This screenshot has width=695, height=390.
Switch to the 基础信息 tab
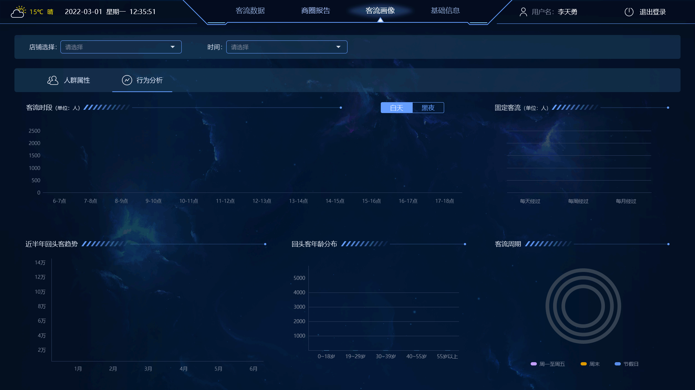coord(445,11)
